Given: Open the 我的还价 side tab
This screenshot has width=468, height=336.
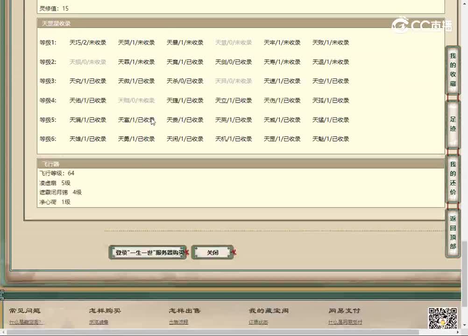Looking at the screenshot, I should point(453,178).
